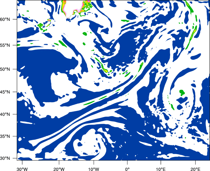Click the 55°N latitude label
This screenshot has width=210, height=171.
coord(5,45)
